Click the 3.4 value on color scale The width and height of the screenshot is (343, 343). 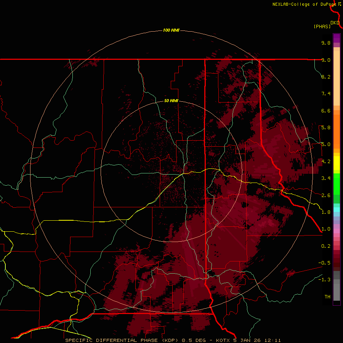pyautogui.click(x=326, y=178)
